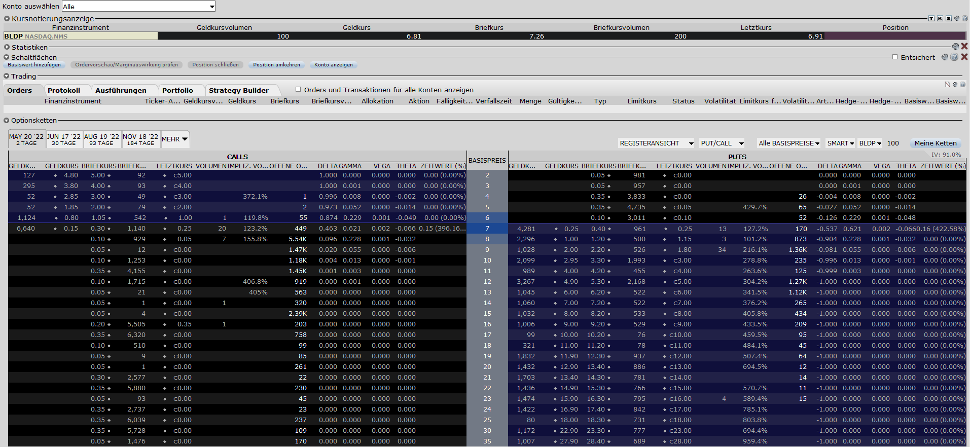Click the B icon in Kursnotierungsanzeige header
This screenshot has width=970, height=447.
(940, 19)
